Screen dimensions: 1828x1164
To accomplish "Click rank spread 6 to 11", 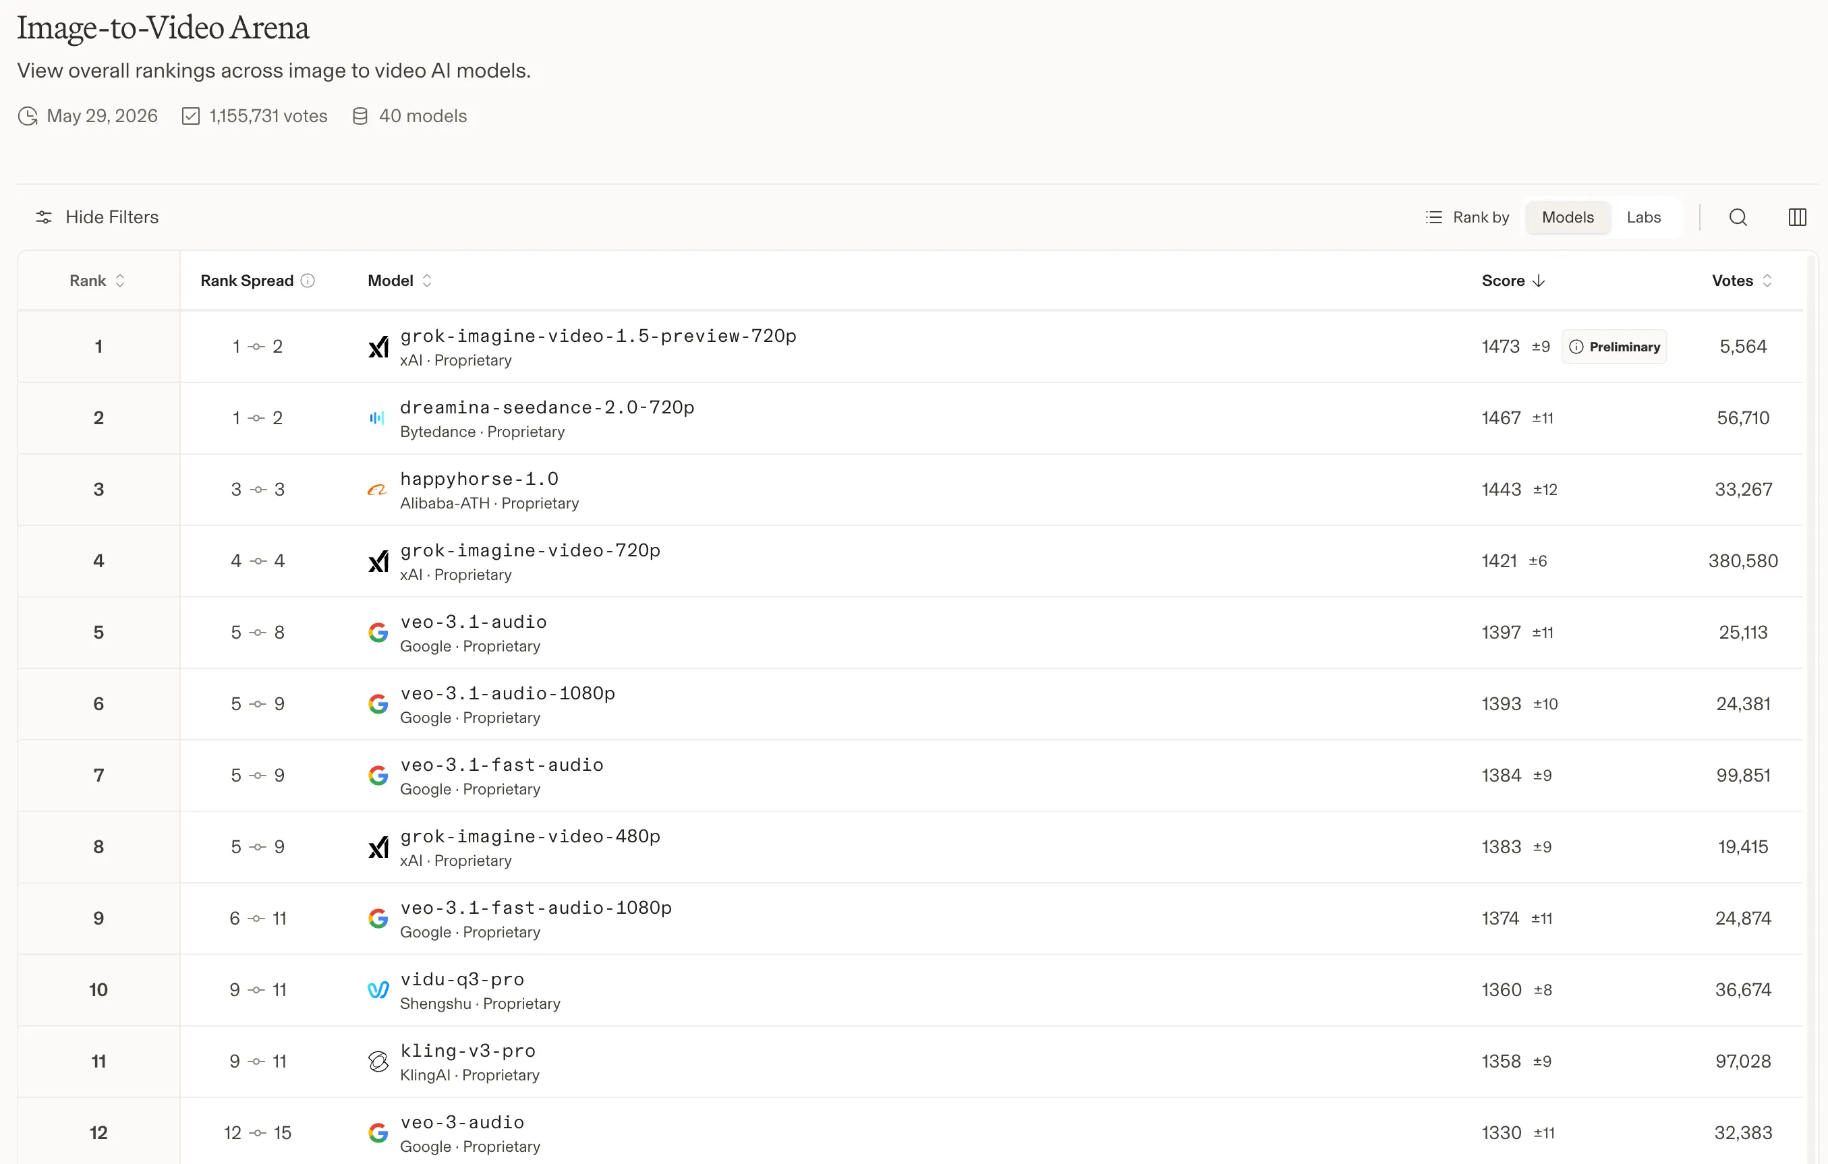I will coord(258,919).
